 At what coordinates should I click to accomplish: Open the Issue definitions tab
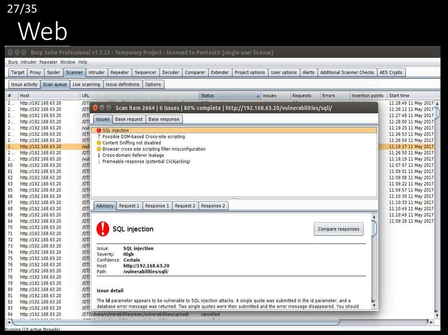click(122, 84)
